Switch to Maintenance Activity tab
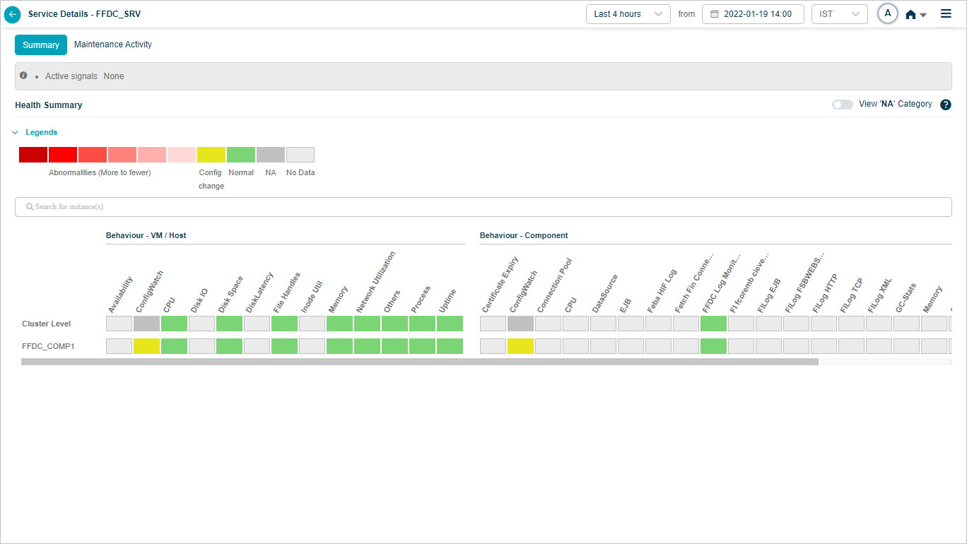The image size is (967, 544). pyautogui.click(x=113, y=45)
